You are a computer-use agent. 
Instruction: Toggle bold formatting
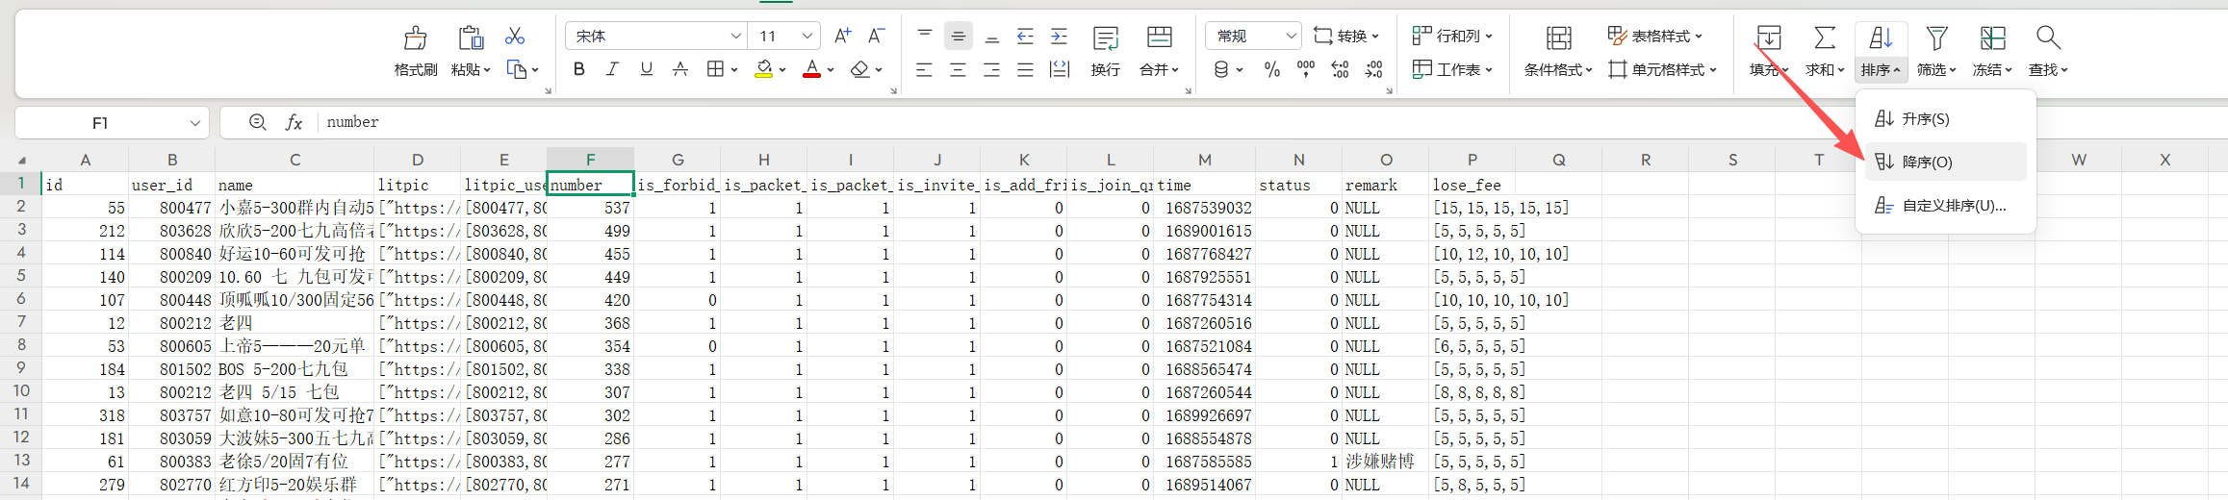click(x=578, y=69)
